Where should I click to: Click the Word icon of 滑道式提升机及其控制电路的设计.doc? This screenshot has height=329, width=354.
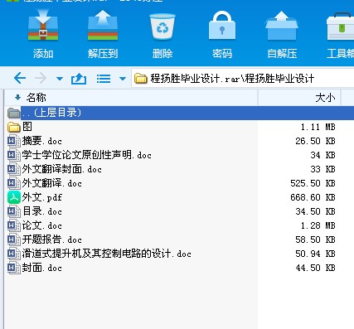click(x=14, y=254)
